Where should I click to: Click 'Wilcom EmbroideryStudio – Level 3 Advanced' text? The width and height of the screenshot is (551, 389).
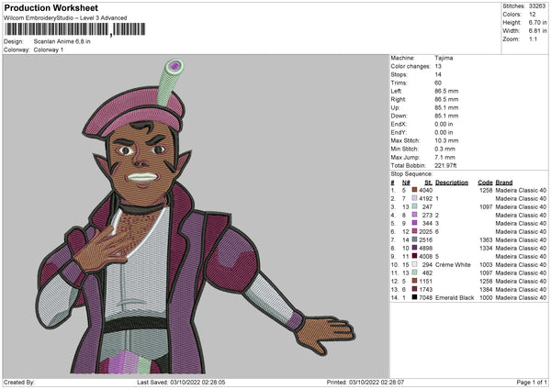(65, 18)
